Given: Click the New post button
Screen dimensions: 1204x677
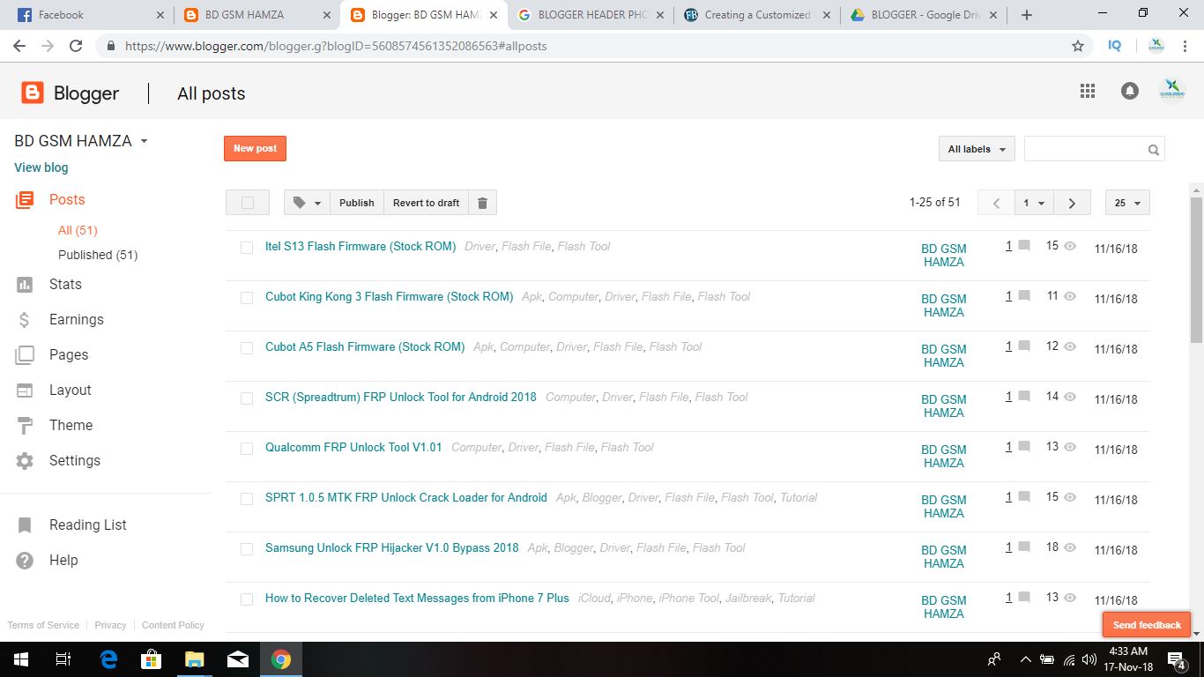Looking at the screenshot, I should point(255,148).
